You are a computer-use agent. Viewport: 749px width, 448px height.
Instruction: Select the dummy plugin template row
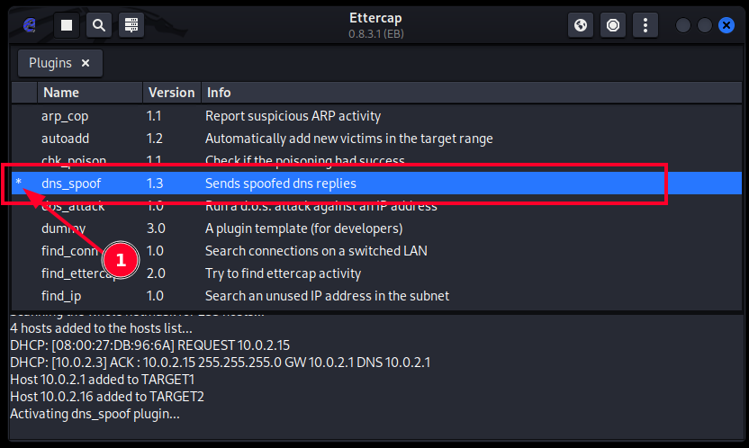click(x=63, y=228)
